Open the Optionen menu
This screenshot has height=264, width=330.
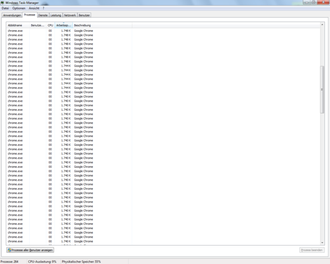click(18, 8)
